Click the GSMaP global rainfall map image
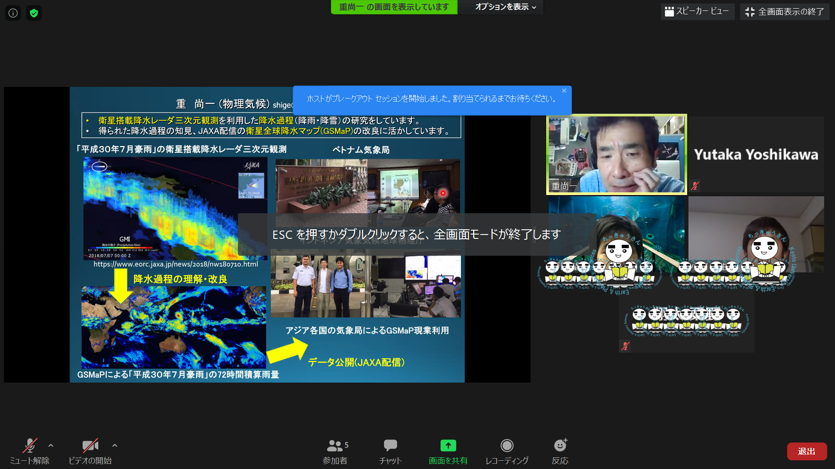Screen dimensions: 835x469 pos(174,327)
